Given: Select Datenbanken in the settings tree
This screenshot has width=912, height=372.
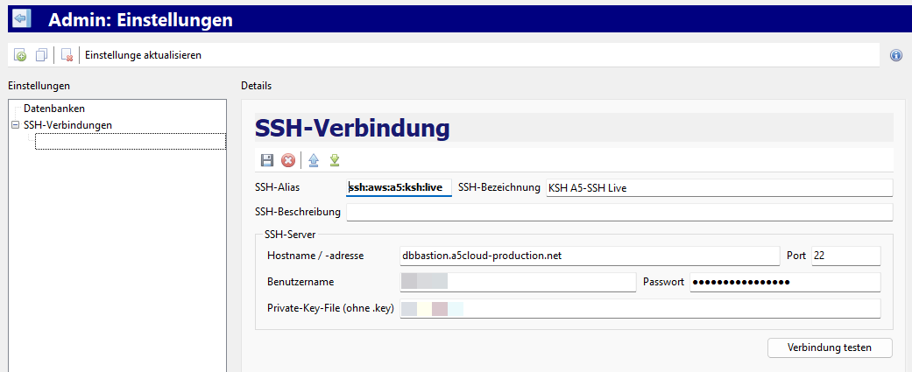Looking at the screenshot, I should (54, 109).
